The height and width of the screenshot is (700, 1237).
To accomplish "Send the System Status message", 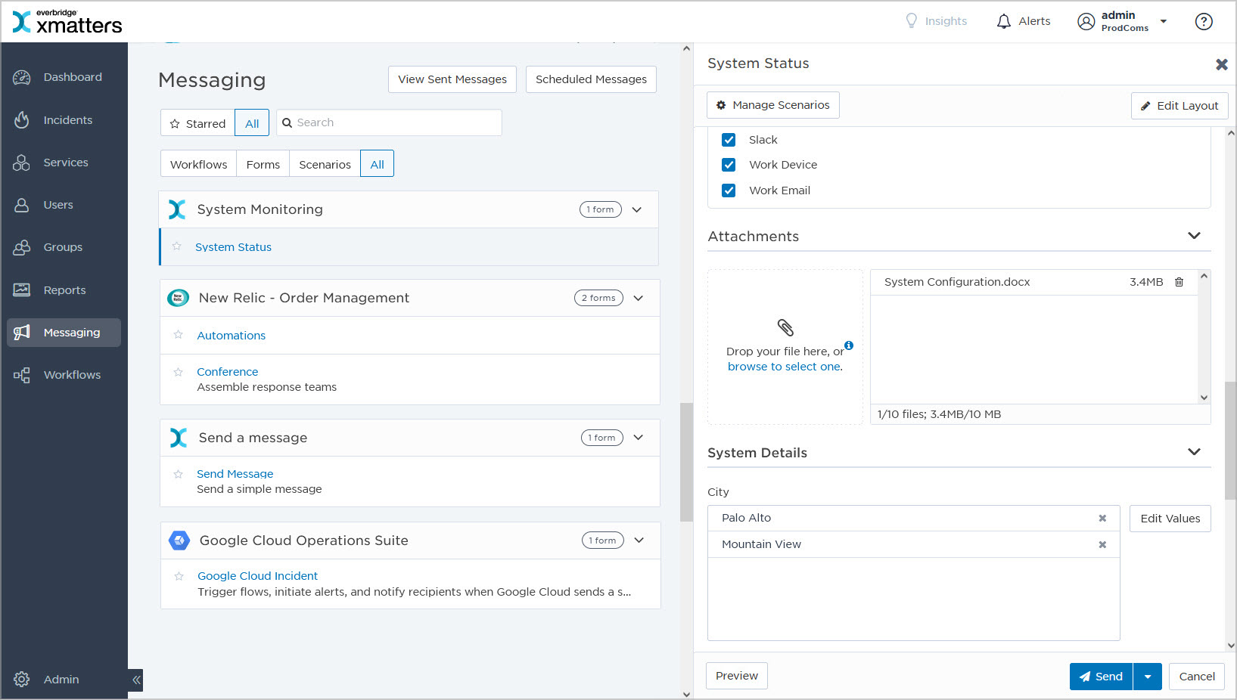I will (1101, 677).
